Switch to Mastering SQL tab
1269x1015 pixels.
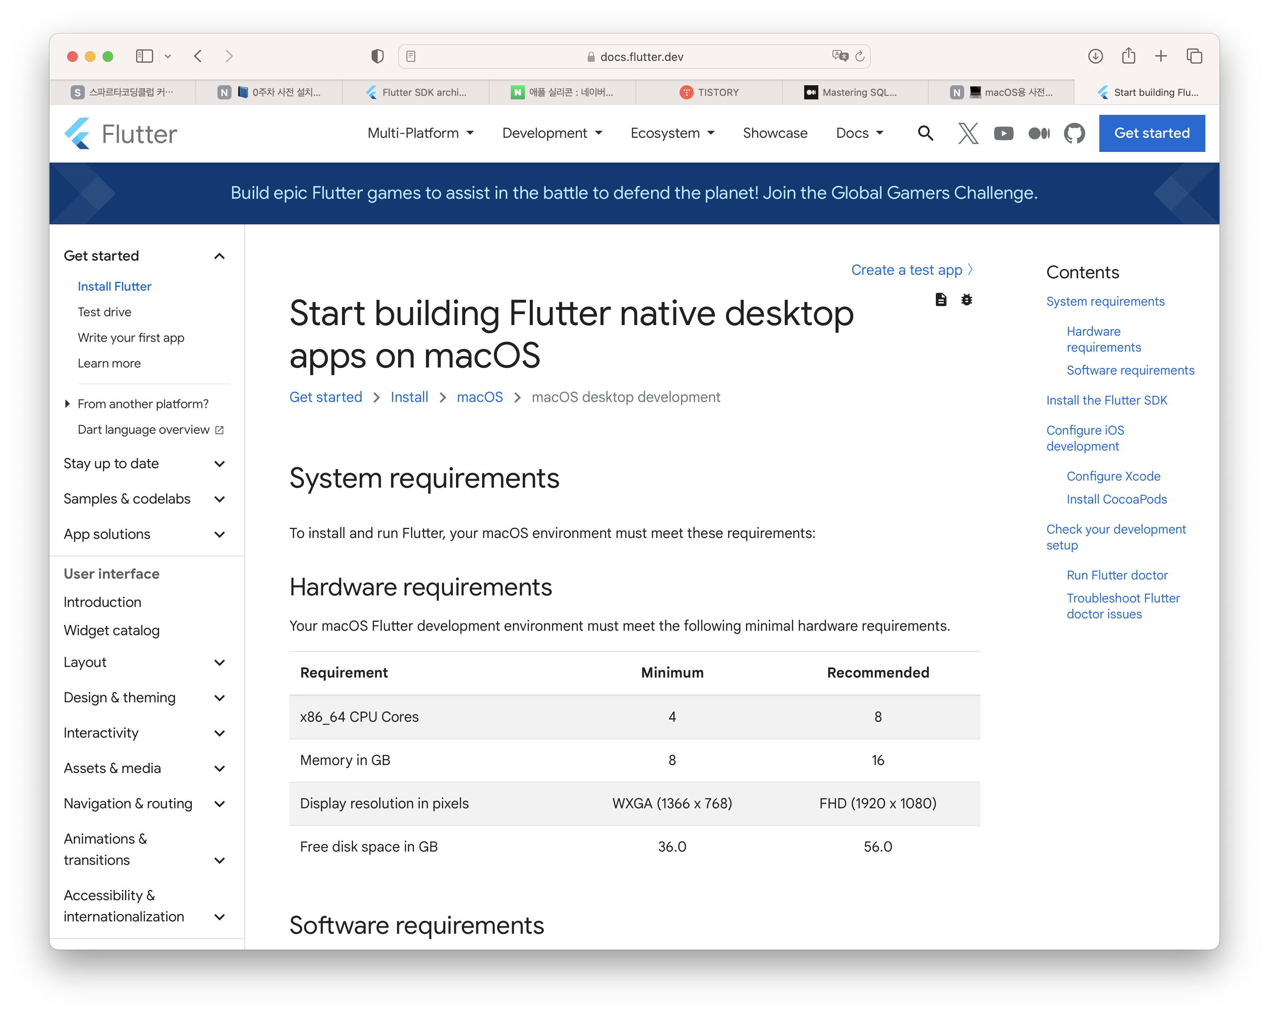click(x=855, y=92)
